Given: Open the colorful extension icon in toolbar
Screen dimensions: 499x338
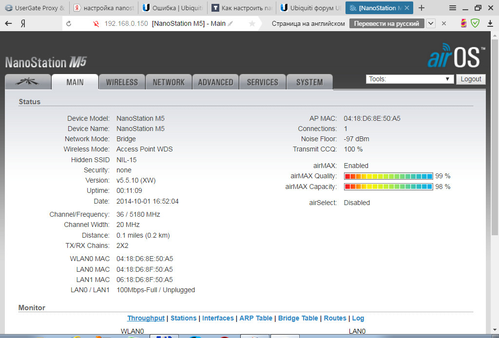Looking at the screenshot, I should (464, 23).
